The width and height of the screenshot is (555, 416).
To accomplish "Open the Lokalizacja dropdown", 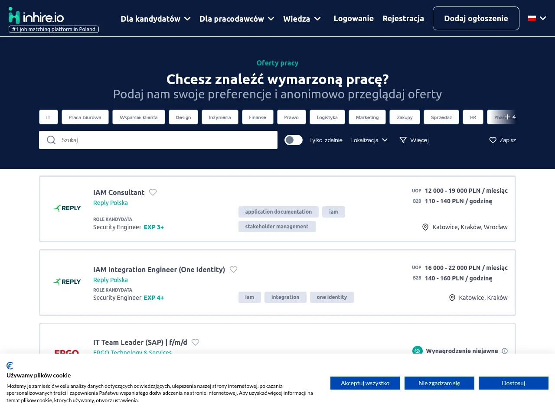I will [369, 140].
